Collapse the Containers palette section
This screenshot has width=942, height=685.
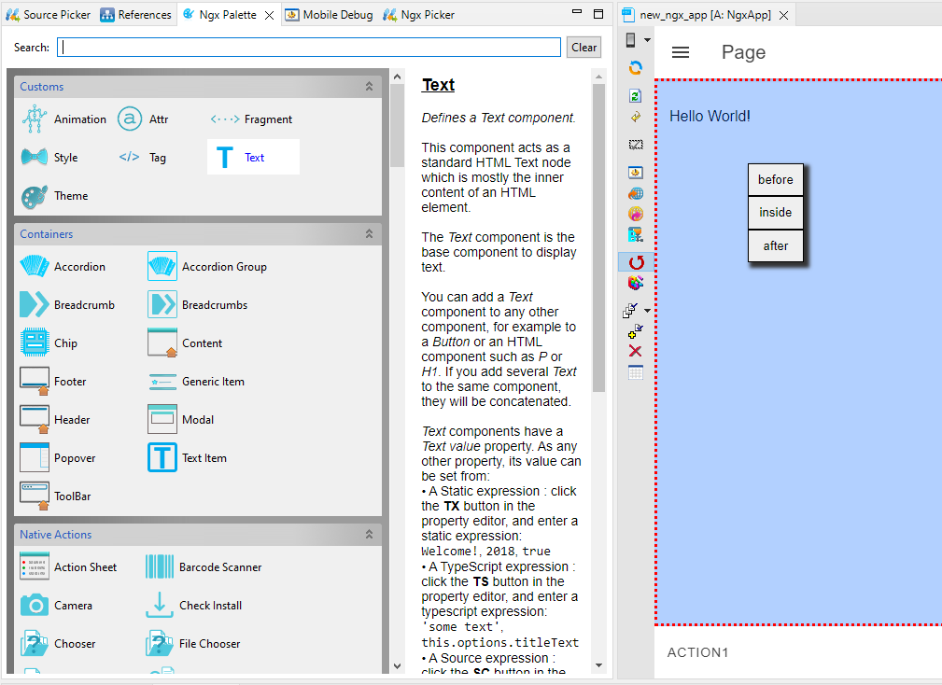click(369, 234)
